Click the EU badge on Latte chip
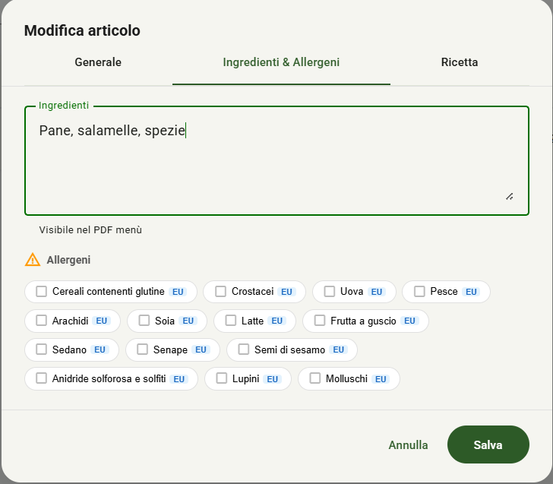This screenshot has height=484, width=553. pyautogui.click(x=276, y=321)
